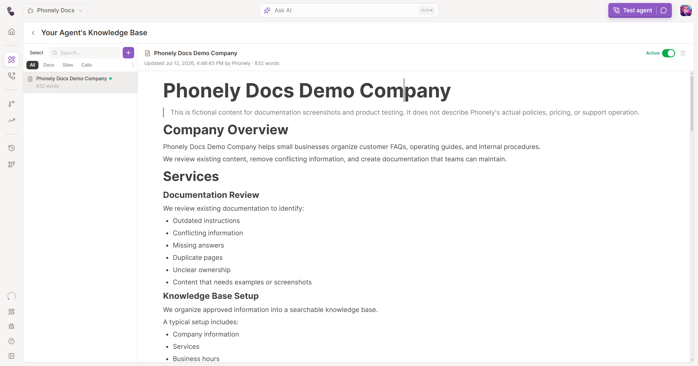Go back using the left chevron arrow

coord(33,33)
